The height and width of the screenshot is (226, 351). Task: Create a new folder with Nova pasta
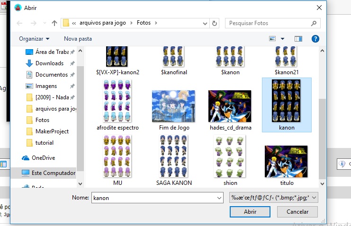click(x=78, y=39)
